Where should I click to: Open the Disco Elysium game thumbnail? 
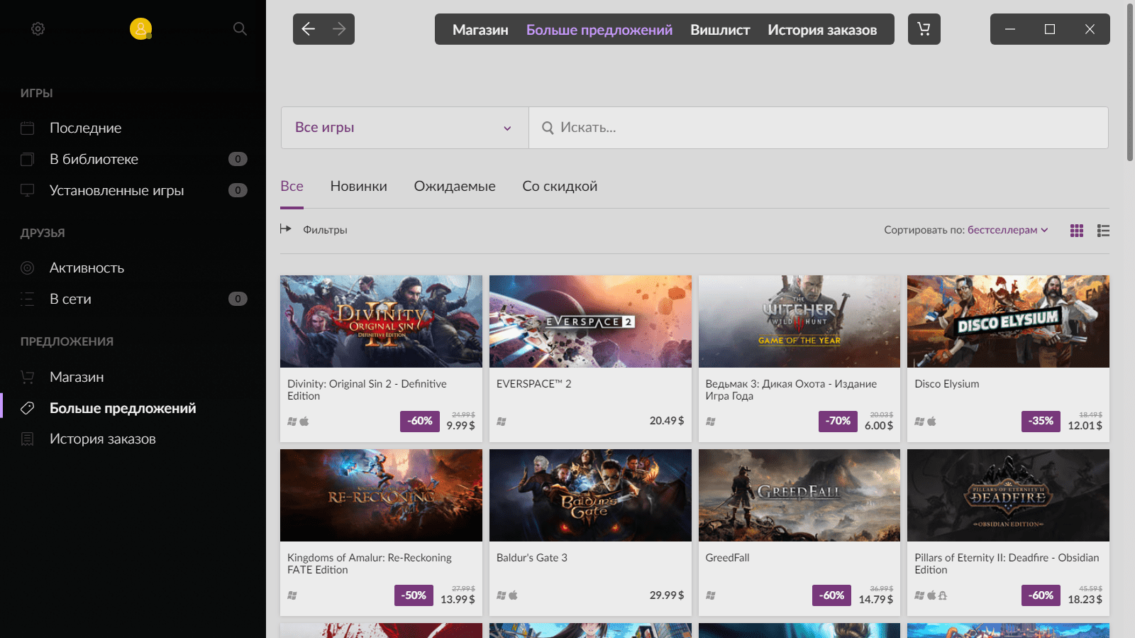click(x=1008, y=321)
